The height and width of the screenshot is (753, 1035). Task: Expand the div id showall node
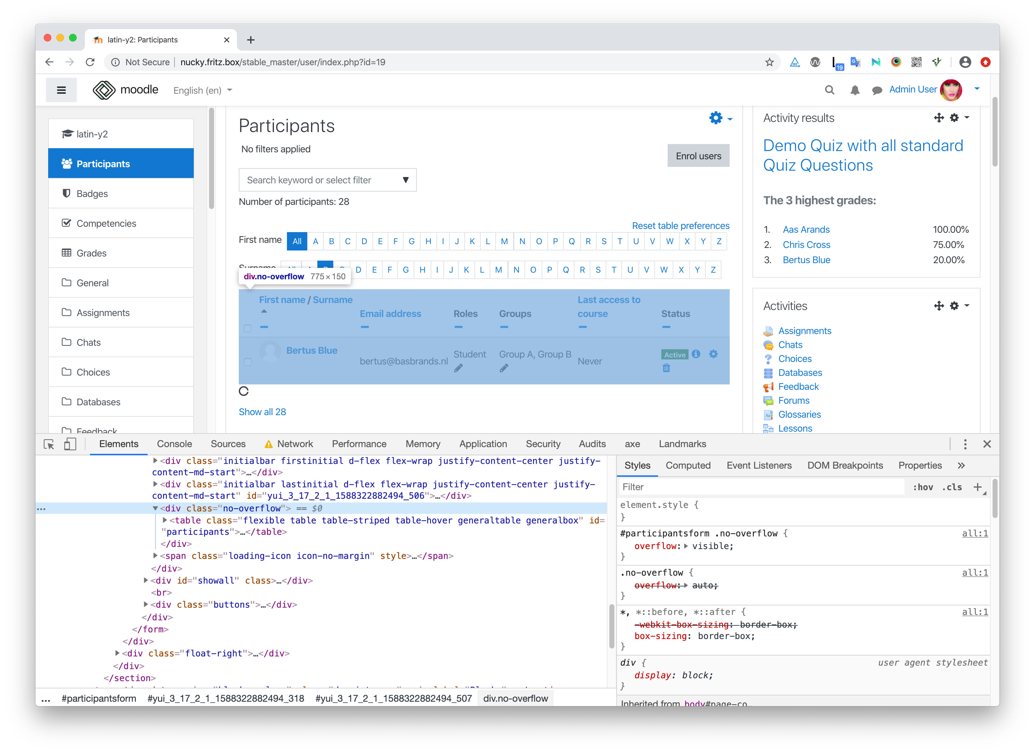click(x=146, y=580)
